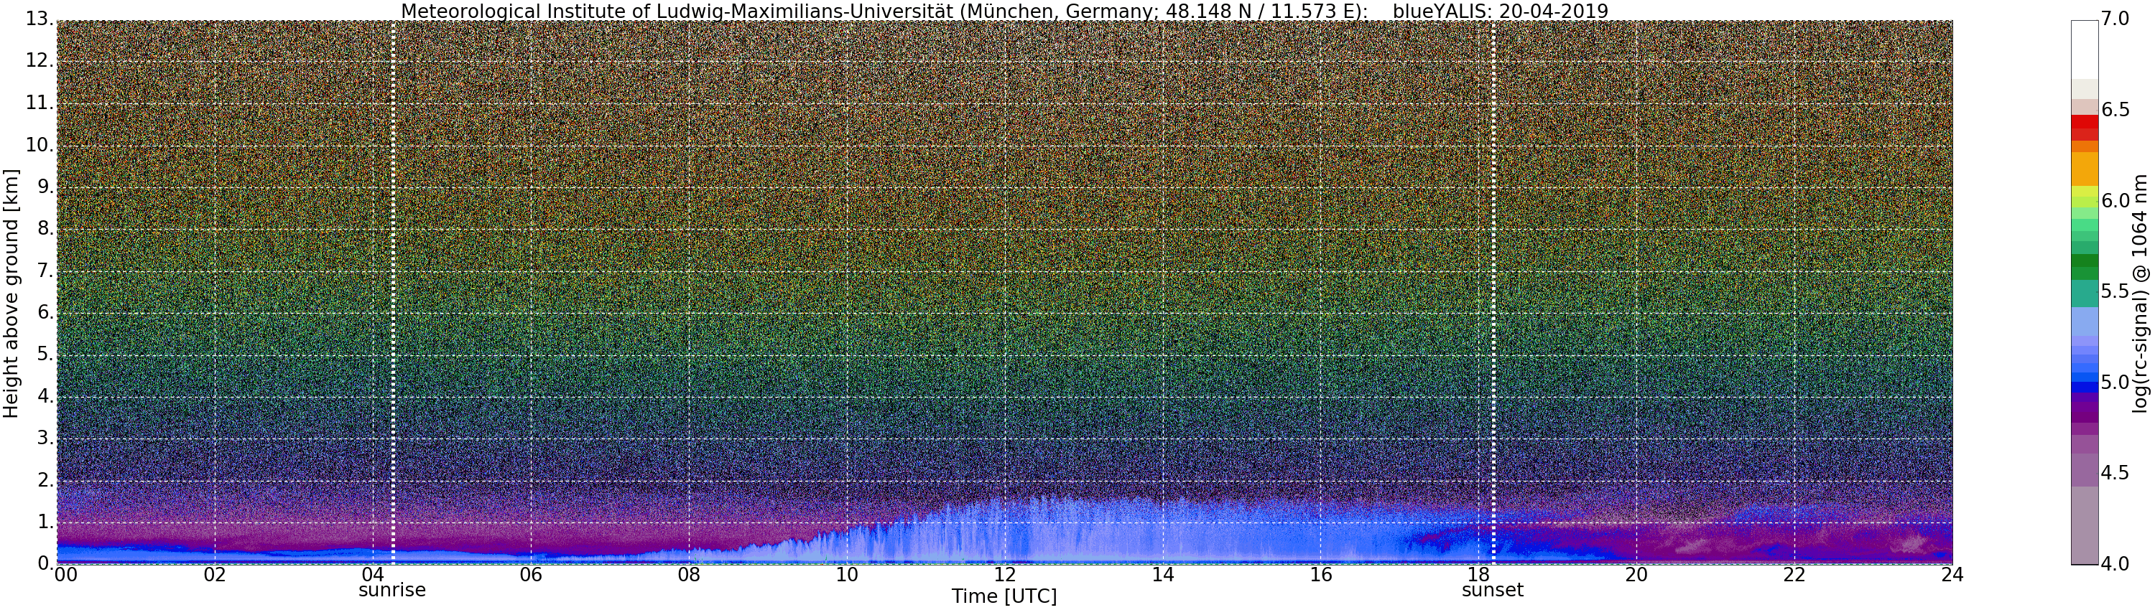
Task: Click the x-axis tick label '04'
Action: click(373, 574)
